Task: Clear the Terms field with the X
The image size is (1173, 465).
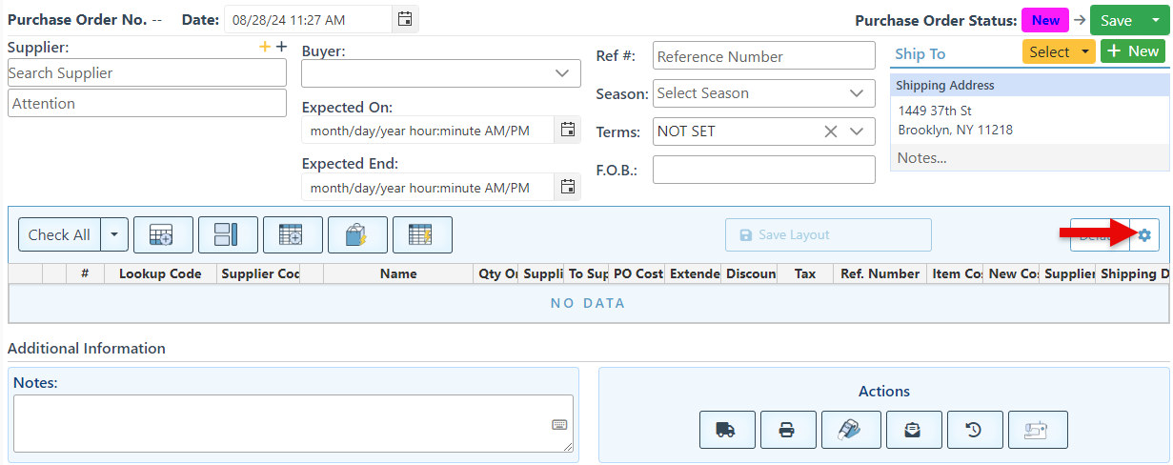Action: [x=830, y=131]
